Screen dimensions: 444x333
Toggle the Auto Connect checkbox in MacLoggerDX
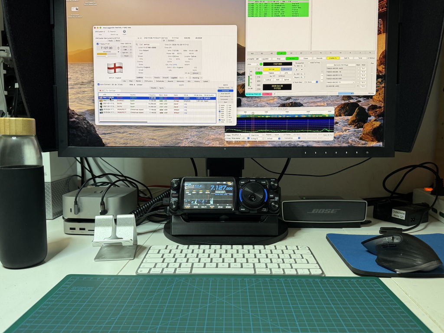[x=98, y=85]
